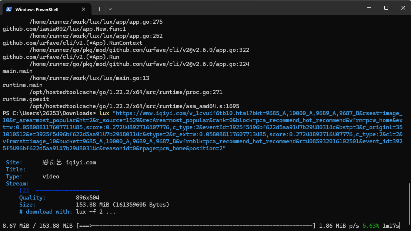Select the Windows PowerShell tab

[x=47, y=9]
